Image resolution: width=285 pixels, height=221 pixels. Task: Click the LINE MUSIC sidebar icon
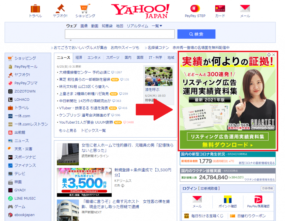[x=10, y=198]
